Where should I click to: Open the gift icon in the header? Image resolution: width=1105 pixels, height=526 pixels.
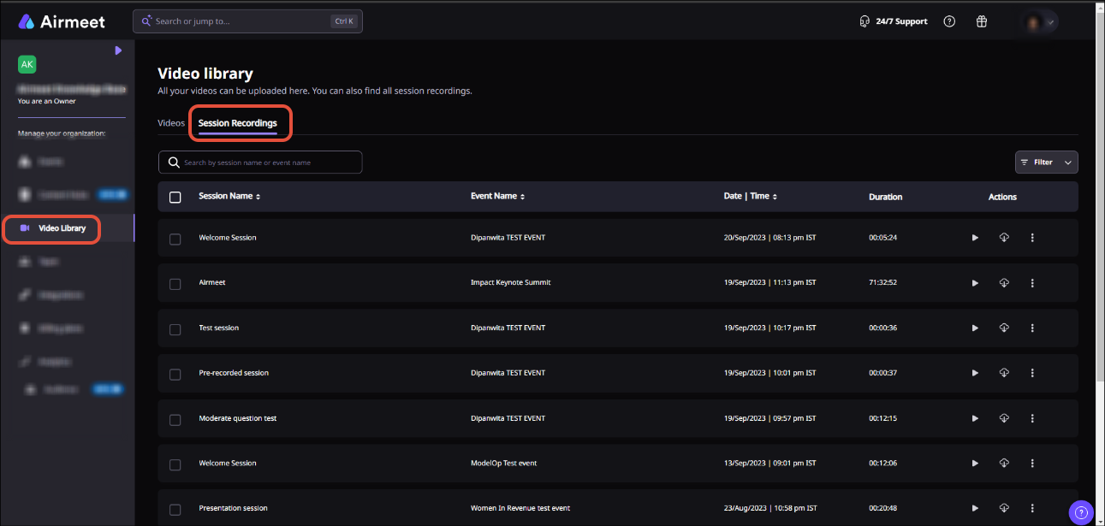tap(982, 21)
